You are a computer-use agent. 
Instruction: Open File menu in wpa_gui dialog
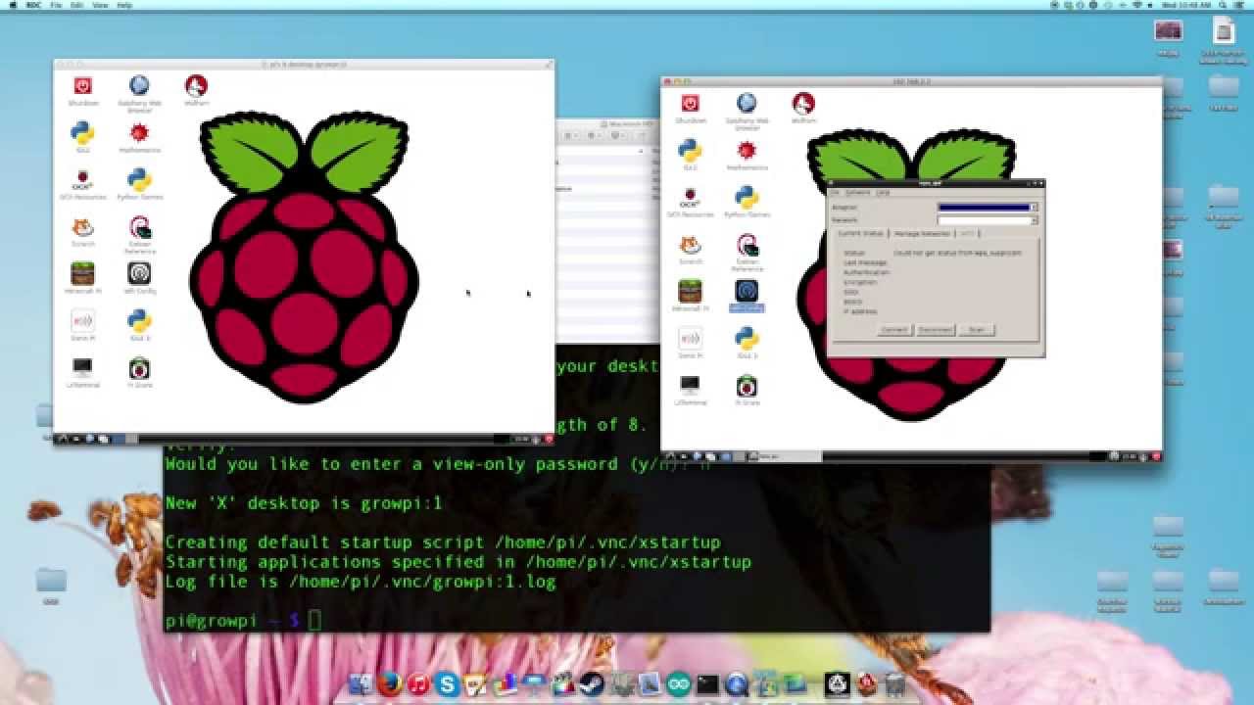pyautogui.click(x=836, y=193)
